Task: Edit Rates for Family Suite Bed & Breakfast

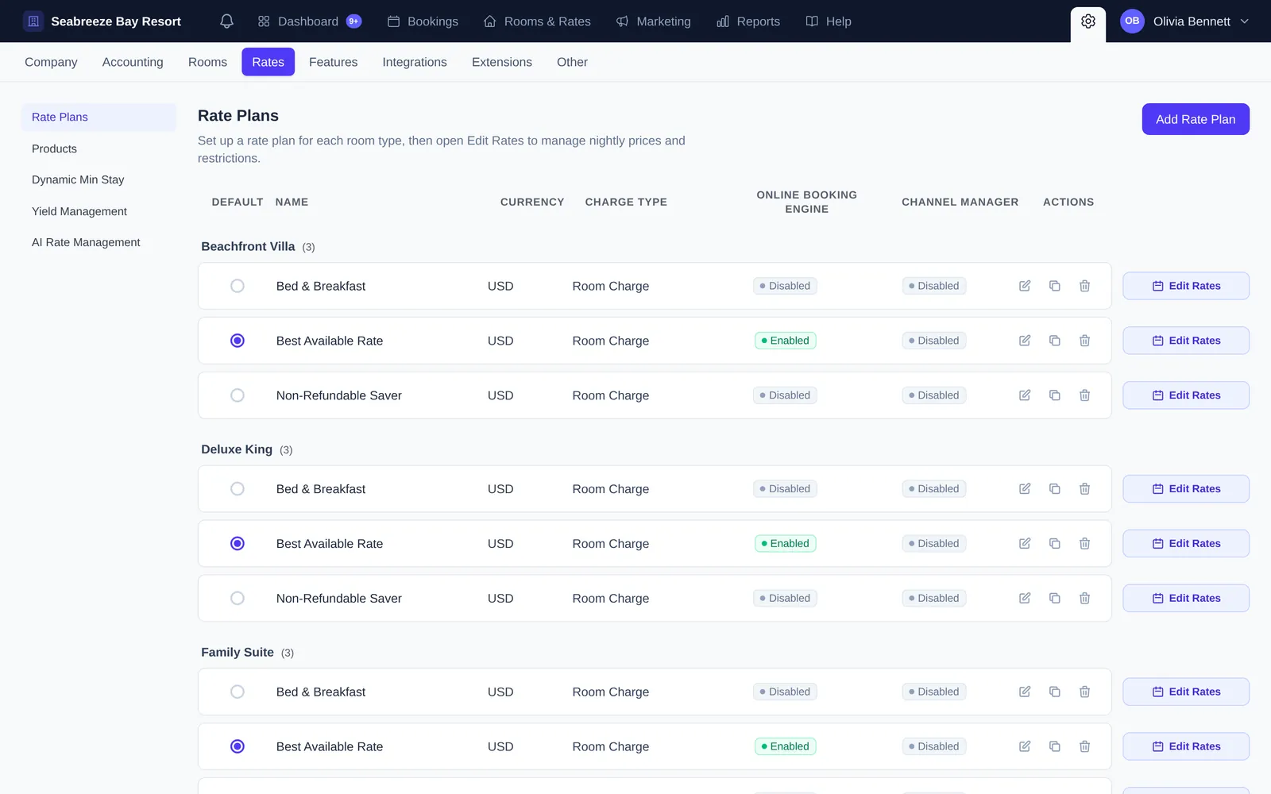Action: pyautogui.click(x=1186, y=692)
